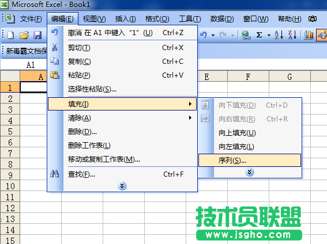Open the AutoSum dropdown arrow

269,35
